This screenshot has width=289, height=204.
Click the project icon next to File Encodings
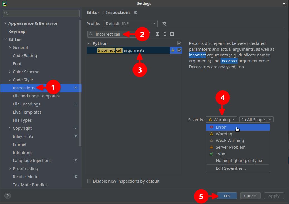click(x=76, y=104)
